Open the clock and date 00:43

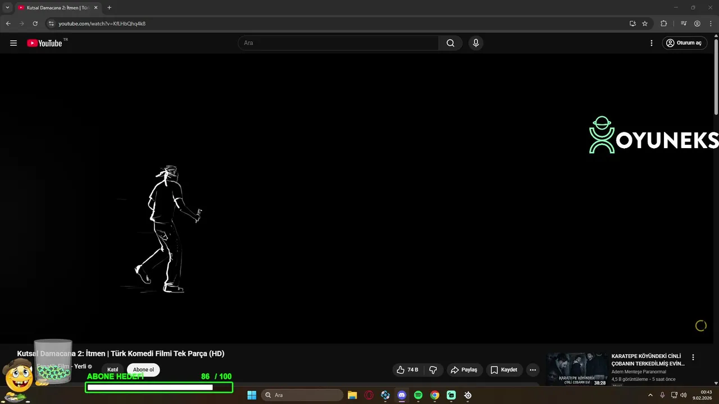click(x=703, y=395)
